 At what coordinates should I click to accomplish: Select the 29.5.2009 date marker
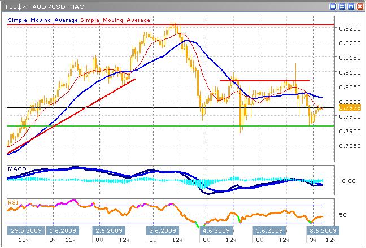25,230
